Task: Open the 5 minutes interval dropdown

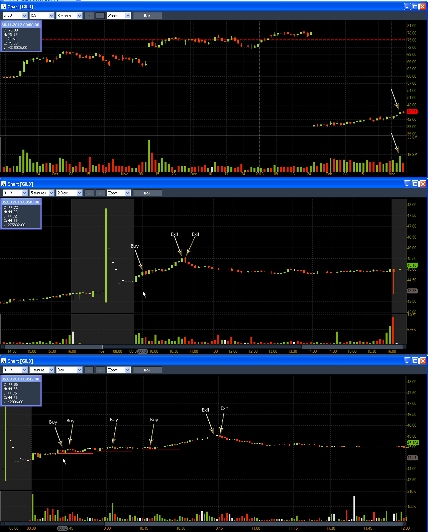Action: tap(42, 193)
